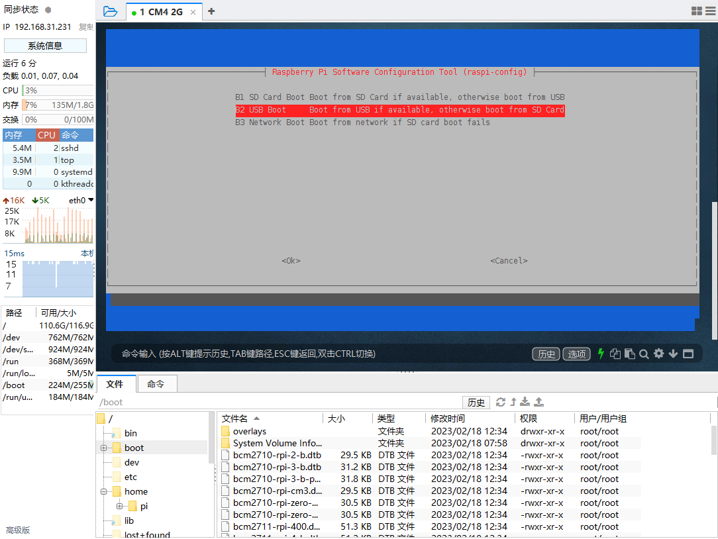
Task: Open the hamburger main menu icon
Action: (710, 11)
